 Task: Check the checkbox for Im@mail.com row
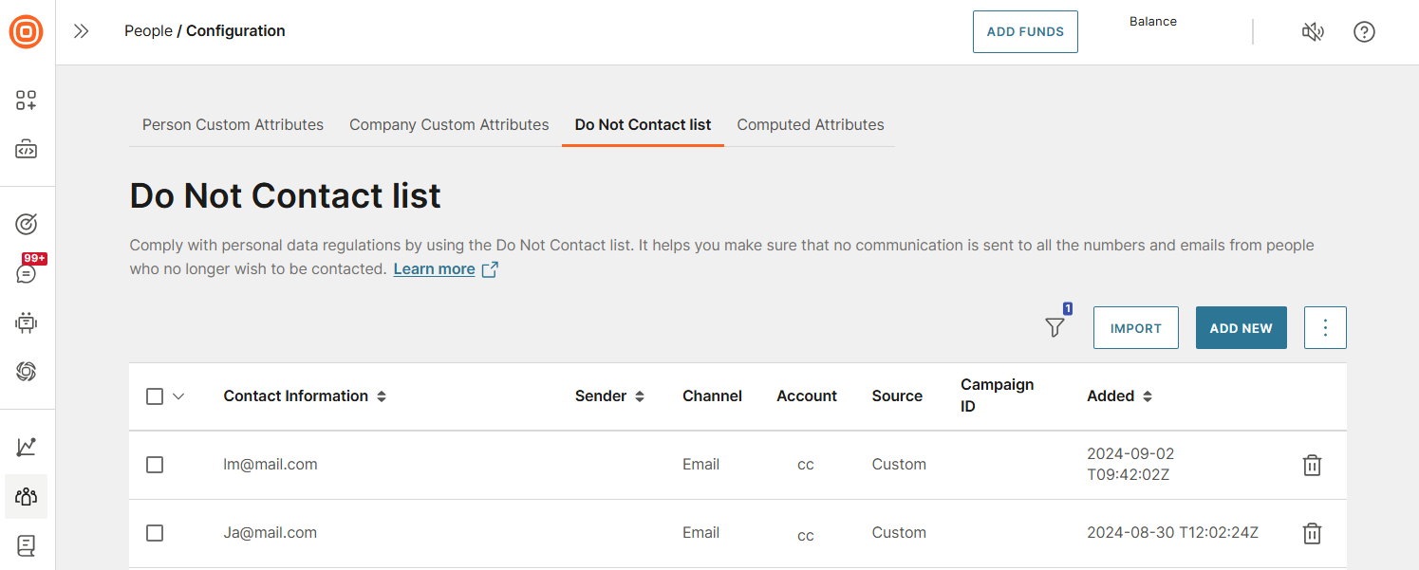tap(155, 465)
